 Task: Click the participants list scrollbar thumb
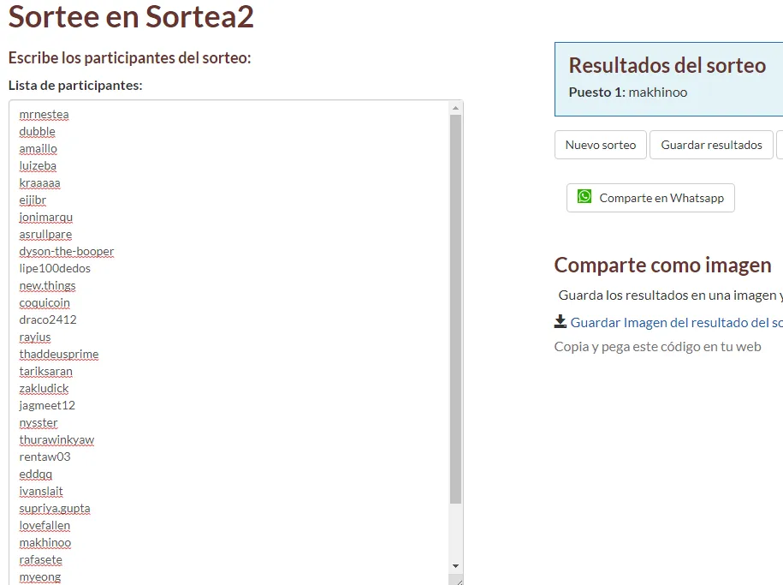455,309
